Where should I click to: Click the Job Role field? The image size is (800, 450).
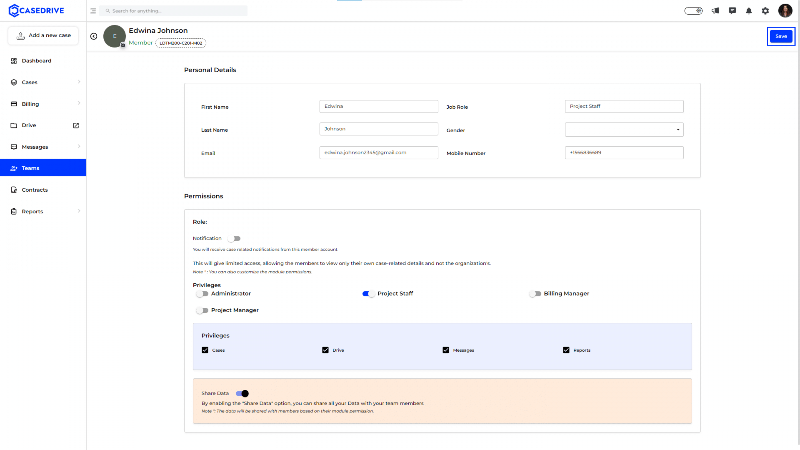624,106
